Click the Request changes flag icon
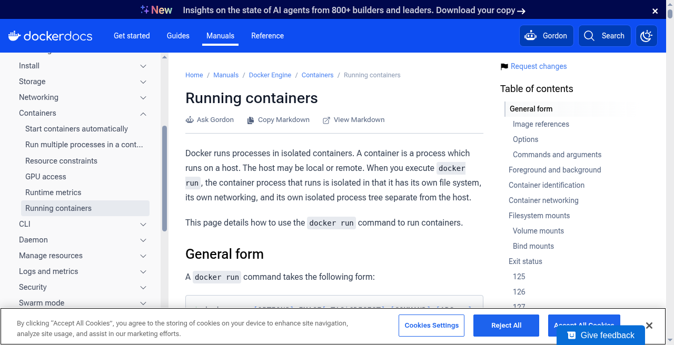 point(504,66)
